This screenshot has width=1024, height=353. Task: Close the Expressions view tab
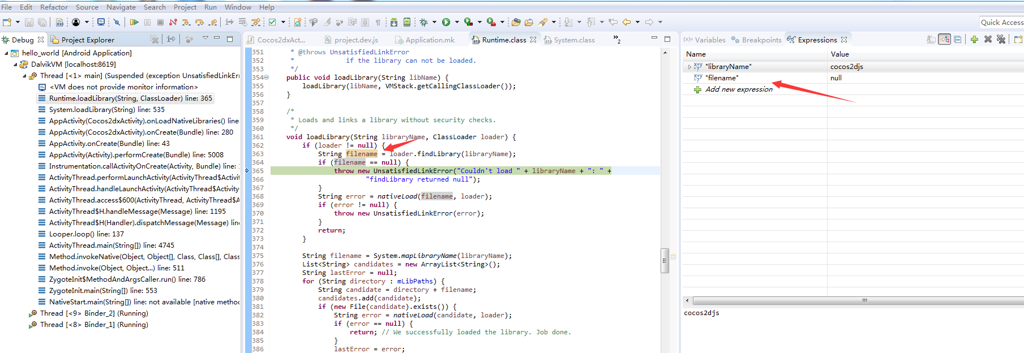844,40
